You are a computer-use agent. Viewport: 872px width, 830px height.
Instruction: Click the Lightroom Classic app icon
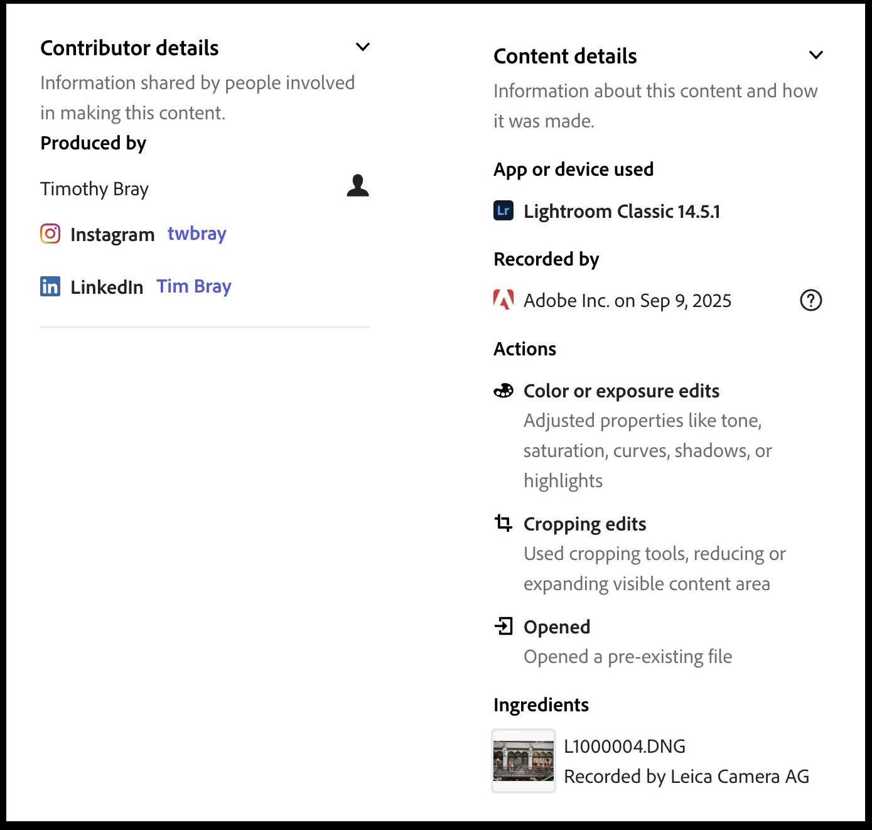pos(503,211)
